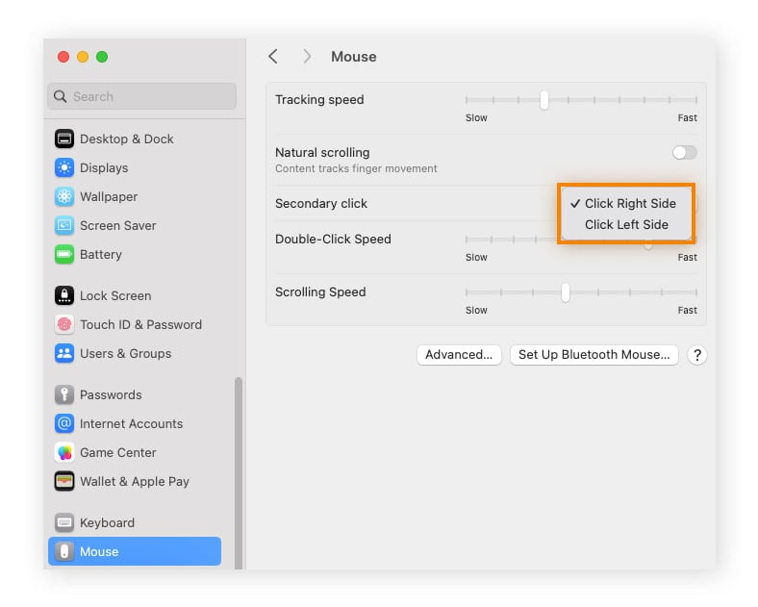Select the Lock Screen padlock icon
Viewport: 758px width, 607px height.
(x=64, y=295)
